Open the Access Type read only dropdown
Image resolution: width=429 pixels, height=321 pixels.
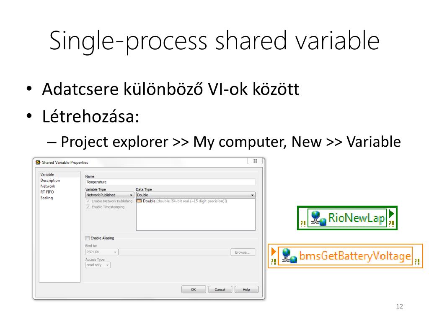coord(98,265)
